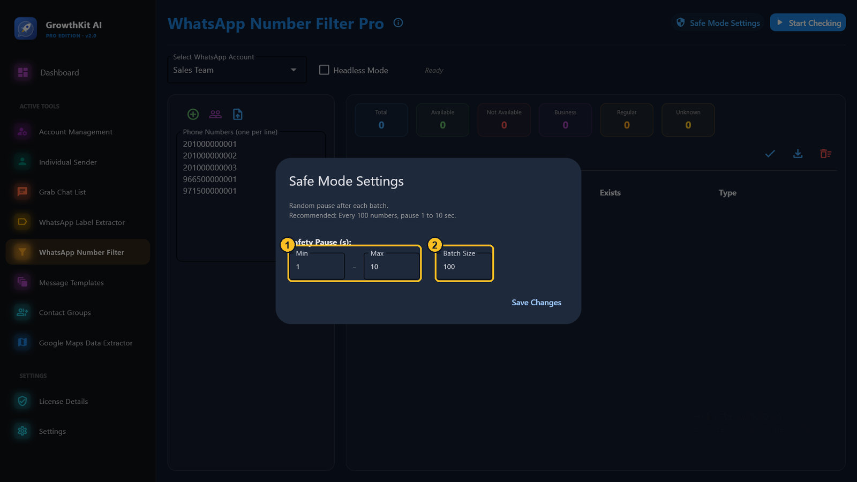Click the Contact Groups icon

[22, 312]
